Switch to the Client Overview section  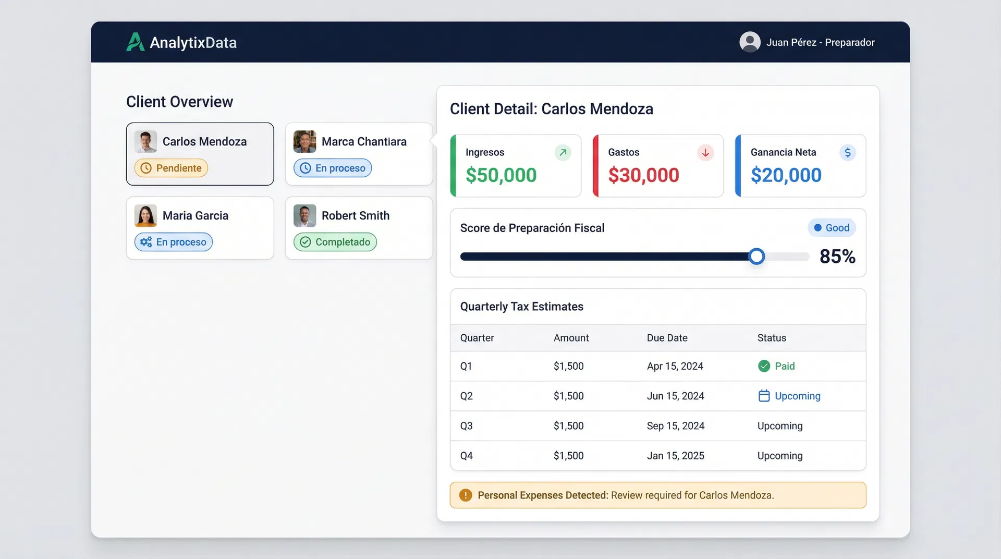179,101
